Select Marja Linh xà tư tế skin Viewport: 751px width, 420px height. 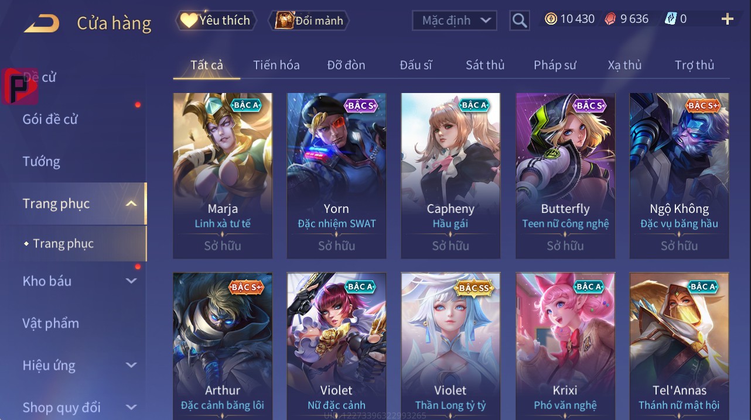[x=223, y=175]
